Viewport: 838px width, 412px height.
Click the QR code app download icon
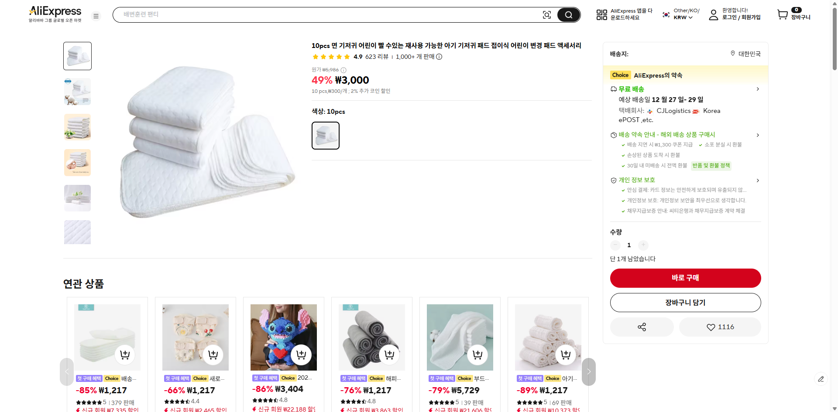click(601, 15)
